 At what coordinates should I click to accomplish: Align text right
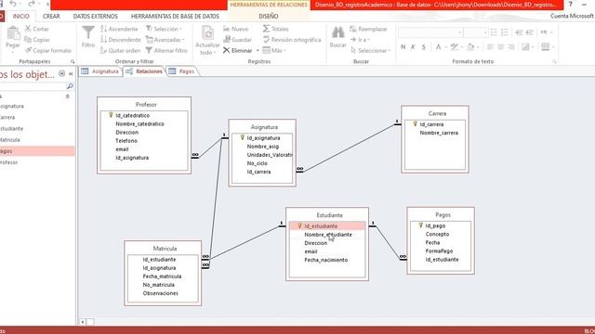(510, 47)
